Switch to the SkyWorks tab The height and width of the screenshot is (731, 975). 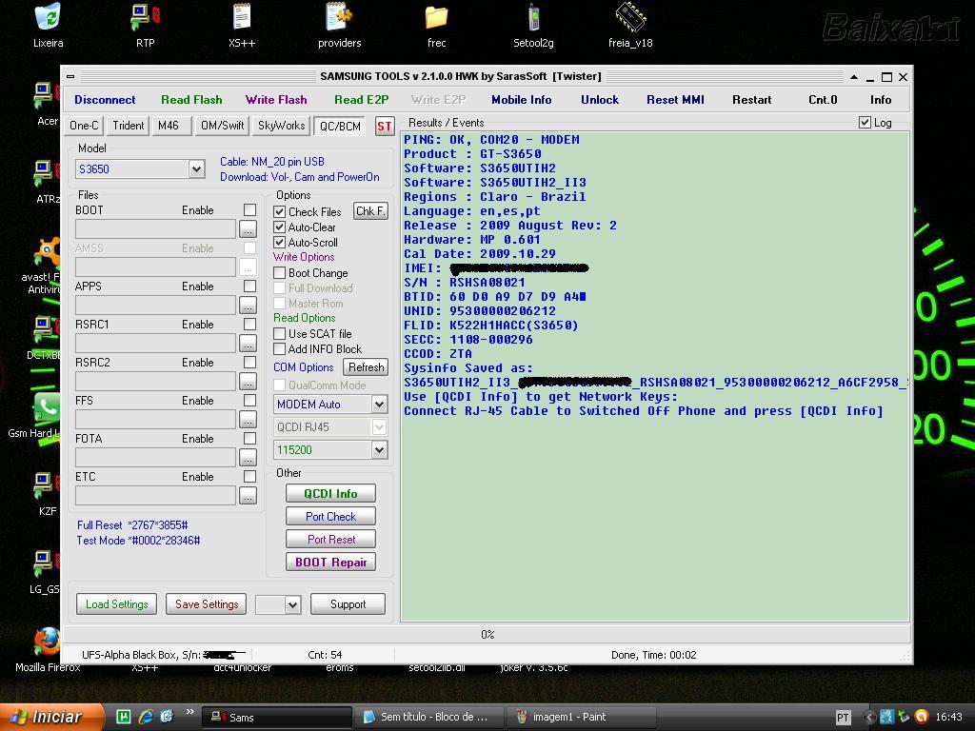click(x=281, y=126)
